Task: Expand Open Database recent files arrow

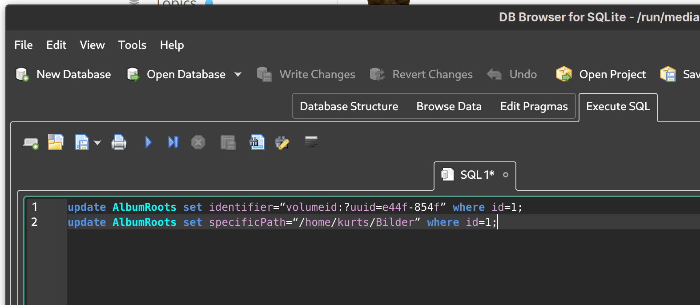Action: coord(238,74)
